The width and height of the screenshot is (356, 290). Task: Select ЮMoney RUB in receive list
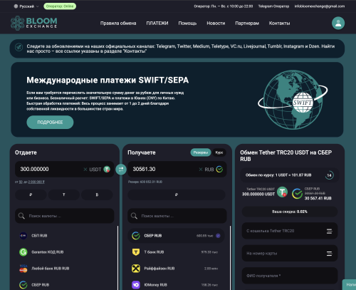point(176,284)
